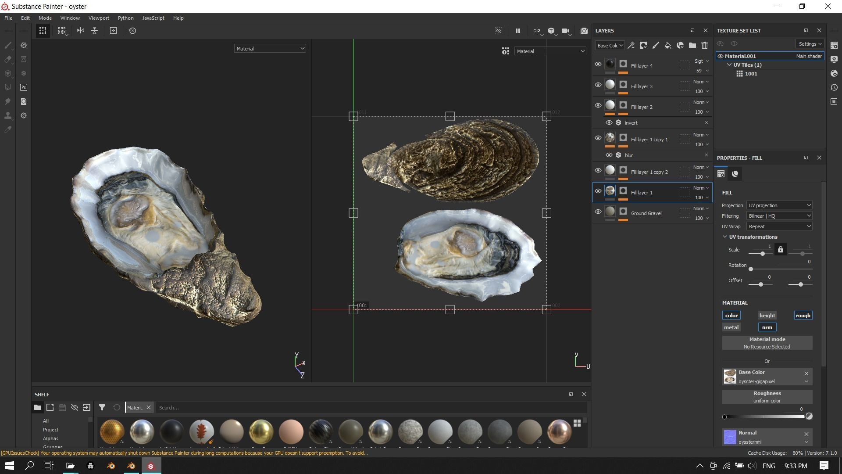
Task: Open the Viewport menu
Action: tap(99, 18)
